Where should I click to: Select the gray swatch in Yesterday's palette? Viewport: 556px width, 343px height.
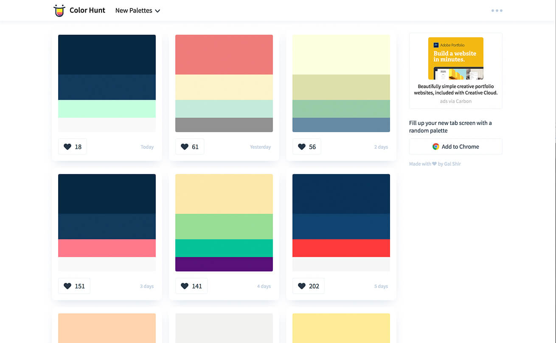tap(224, 125)
